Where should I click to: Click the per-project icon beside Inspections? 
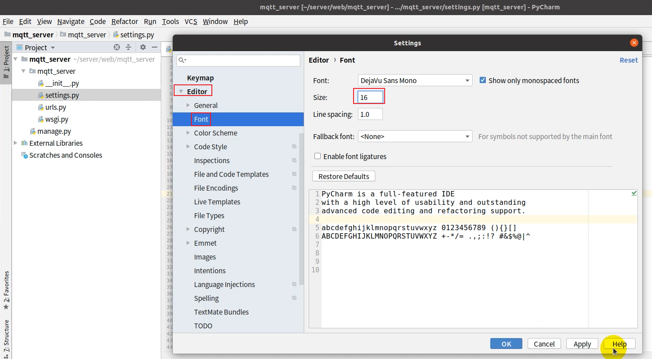[x=294, y=160]
